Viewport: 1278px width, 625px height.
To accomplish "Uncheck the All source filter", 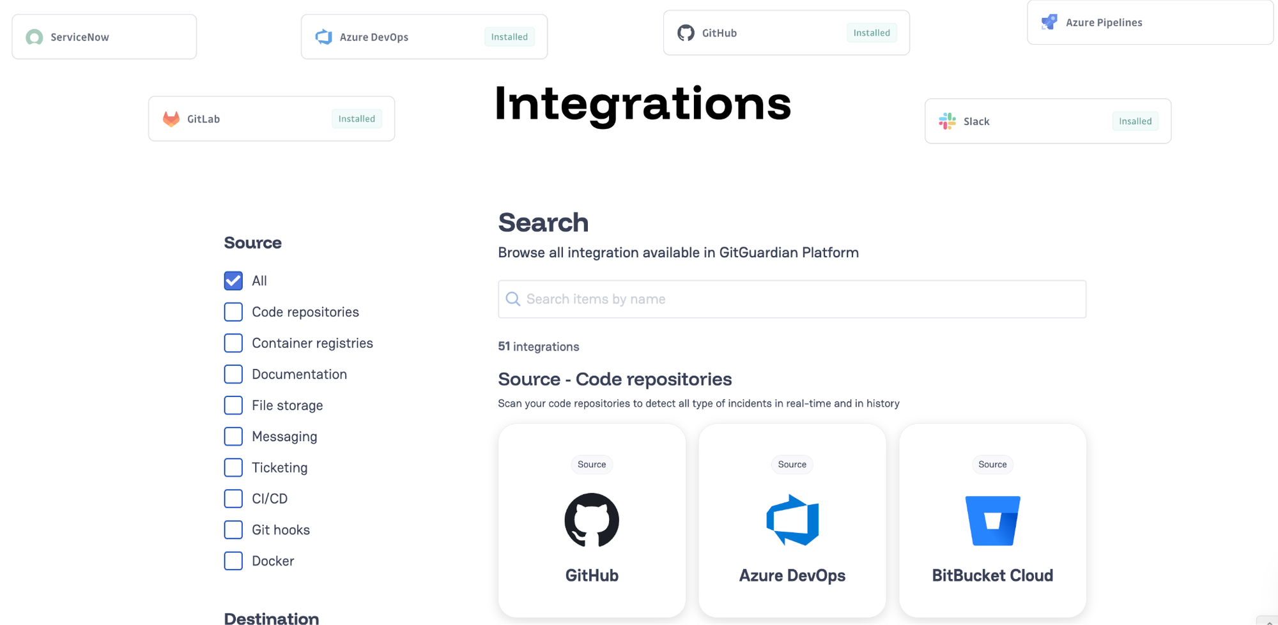I will [x=233, y=281].
